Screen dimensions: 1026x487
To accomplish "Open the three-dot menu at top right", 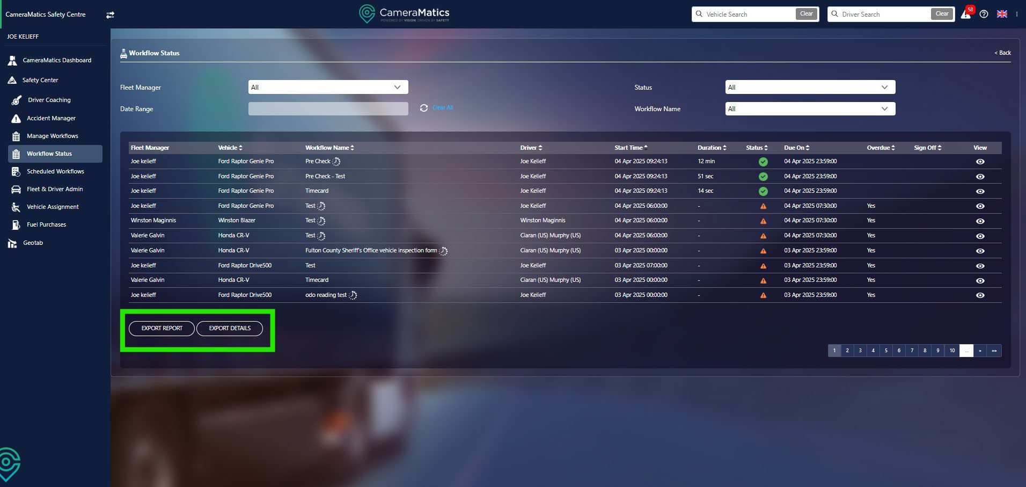I will pos(1016,14).
